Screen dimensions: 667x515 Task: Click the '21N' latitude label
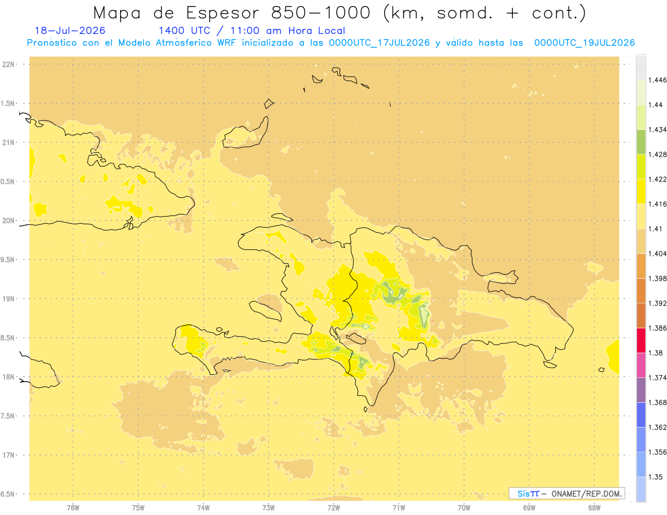point(8,142)
